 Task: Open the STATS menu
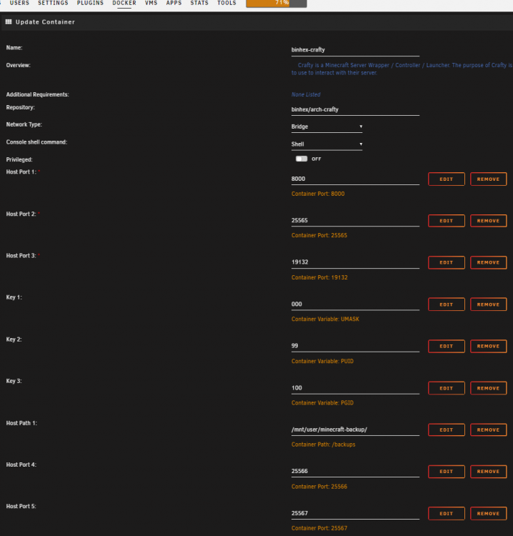click(x=199, y=3)
